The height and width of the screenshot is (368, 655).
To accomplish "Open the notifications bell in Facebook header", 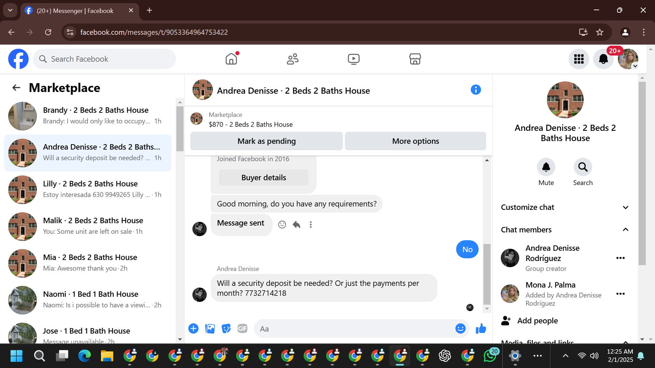I will (x=603, y=59).
